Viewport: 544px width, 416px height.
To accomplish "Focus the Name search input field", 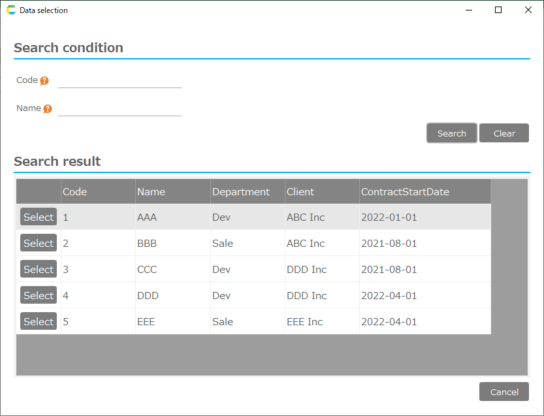I will tap(120, 108).
